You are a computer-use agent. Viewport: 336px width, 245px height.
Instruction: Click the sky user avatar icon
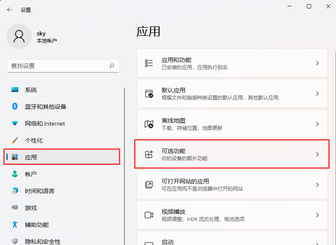[19, 36]
